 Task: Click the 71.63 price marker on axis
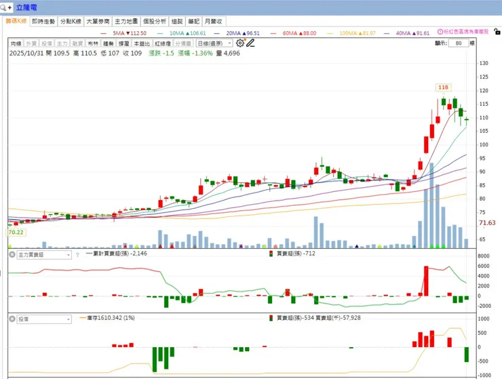coord(487,223)
